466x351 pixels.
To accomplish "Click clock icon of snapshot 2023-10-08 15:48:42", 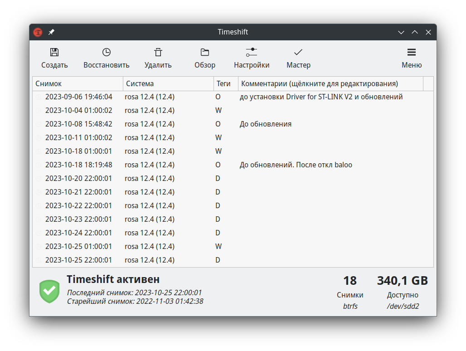I will point(39,124).
